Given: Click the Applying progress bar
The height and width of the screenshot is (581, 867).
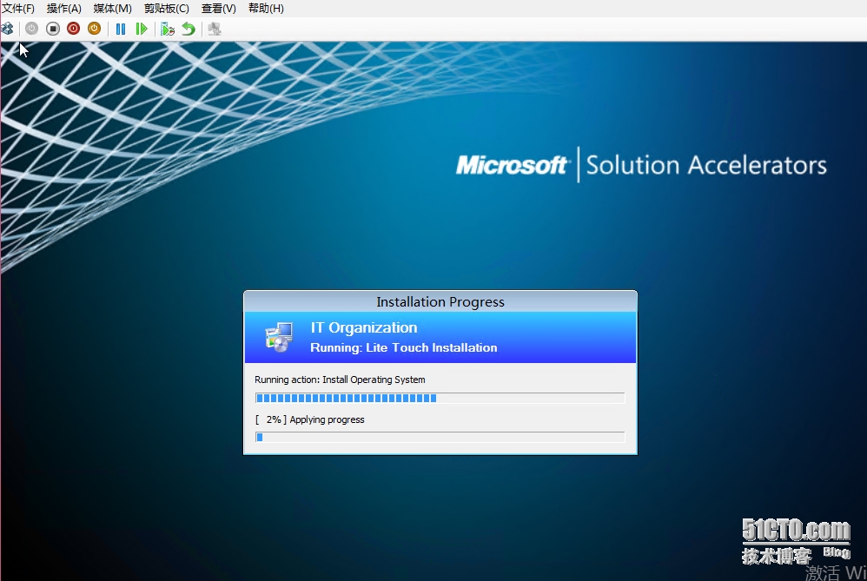Looking at the screenshot, I should [440, 438].
